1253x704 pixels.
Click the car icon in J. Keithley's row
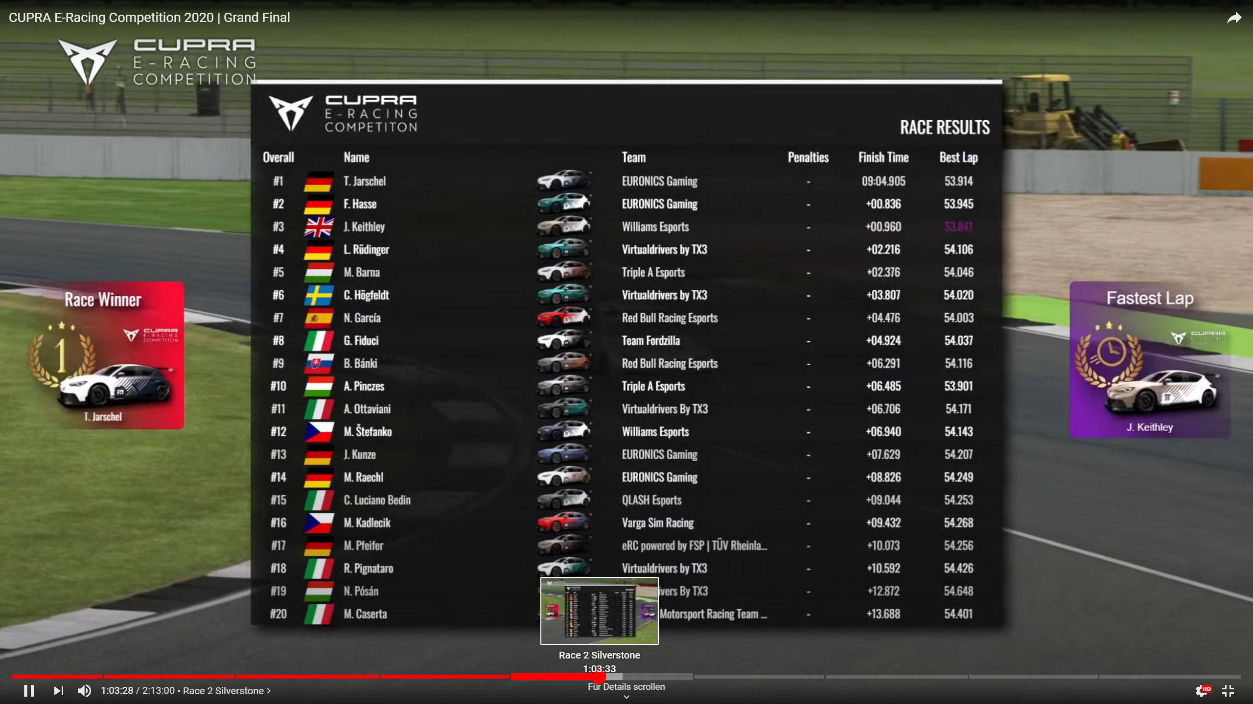pos(563,226)
